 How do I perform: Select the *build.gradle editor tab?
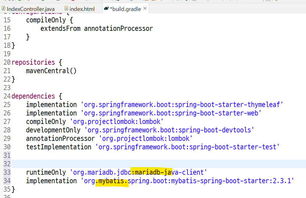pos(126,9)
